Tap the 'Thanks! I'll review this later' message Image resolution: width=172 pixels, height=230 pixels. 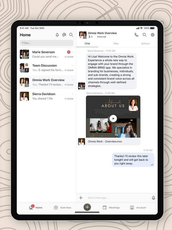tap(133, 160)
